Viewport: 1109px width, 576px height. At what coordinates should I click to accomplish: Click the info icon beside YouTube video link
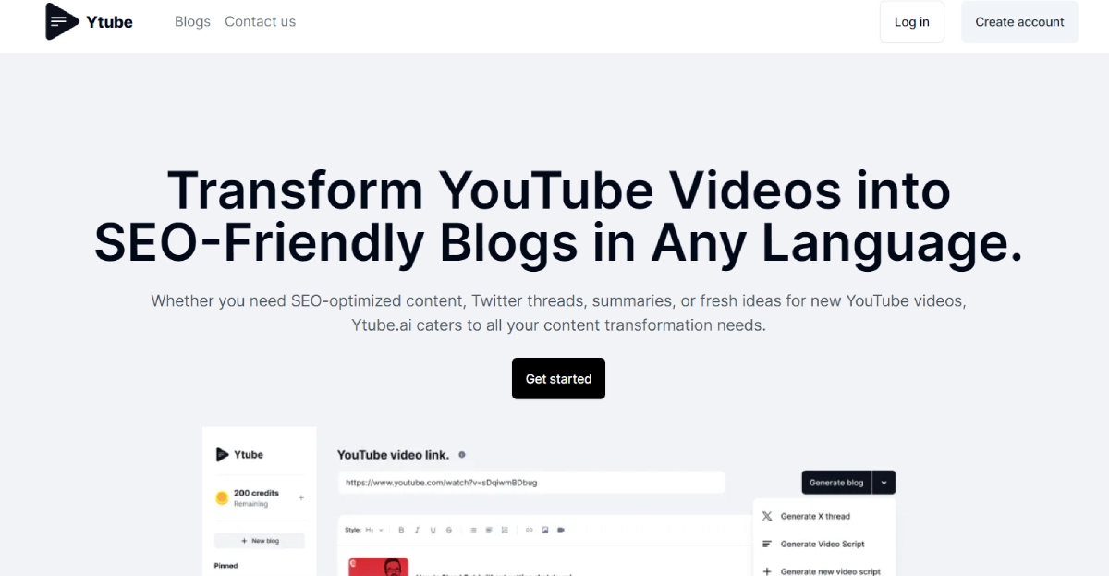462,455
